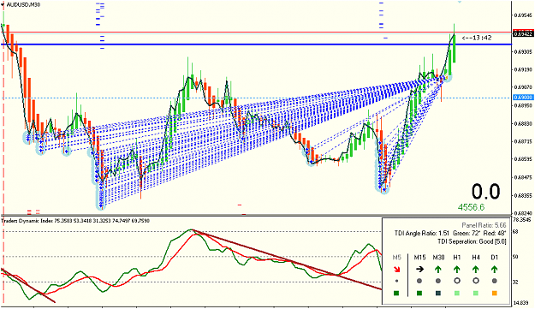The image size is (535, 309).
Task: Click the M5 red down-right arrow
Action: tap(396, 270)
